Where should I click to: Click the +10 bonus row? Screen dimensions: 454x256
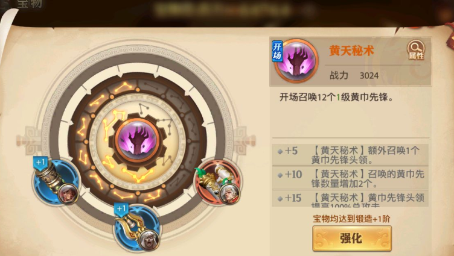[350, 178]
